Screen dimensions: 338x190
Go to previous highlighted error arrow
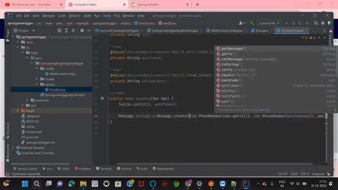[319, 37]
